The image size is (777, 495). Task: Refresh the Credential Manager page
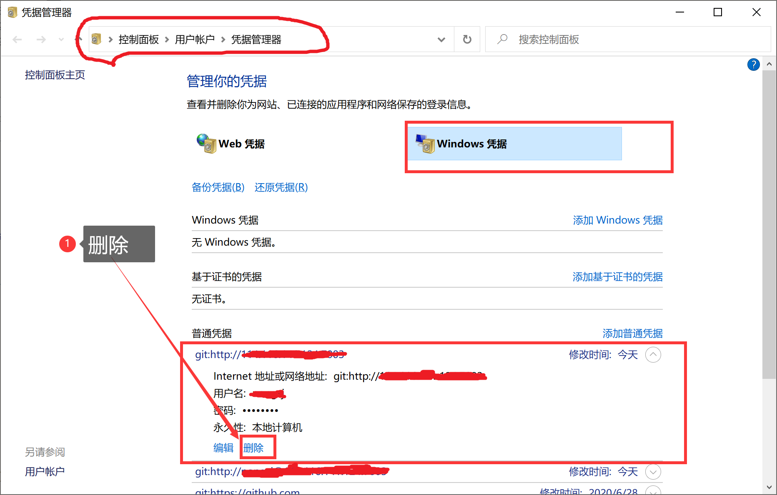(x=467, y=40)
